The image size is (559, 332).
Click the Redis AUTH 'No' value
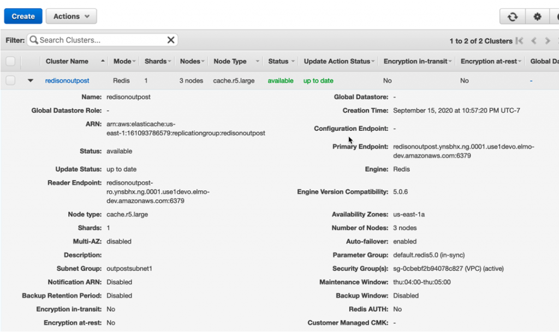397,309
